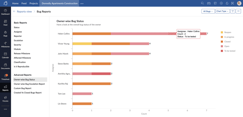Switch to the Projects tab

coord(33,3)
